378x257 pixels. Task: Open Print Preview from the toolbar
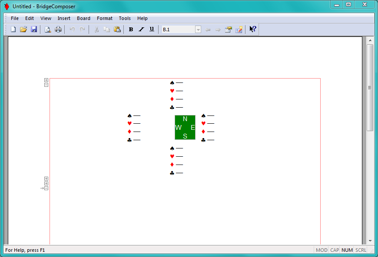[48, 30]
